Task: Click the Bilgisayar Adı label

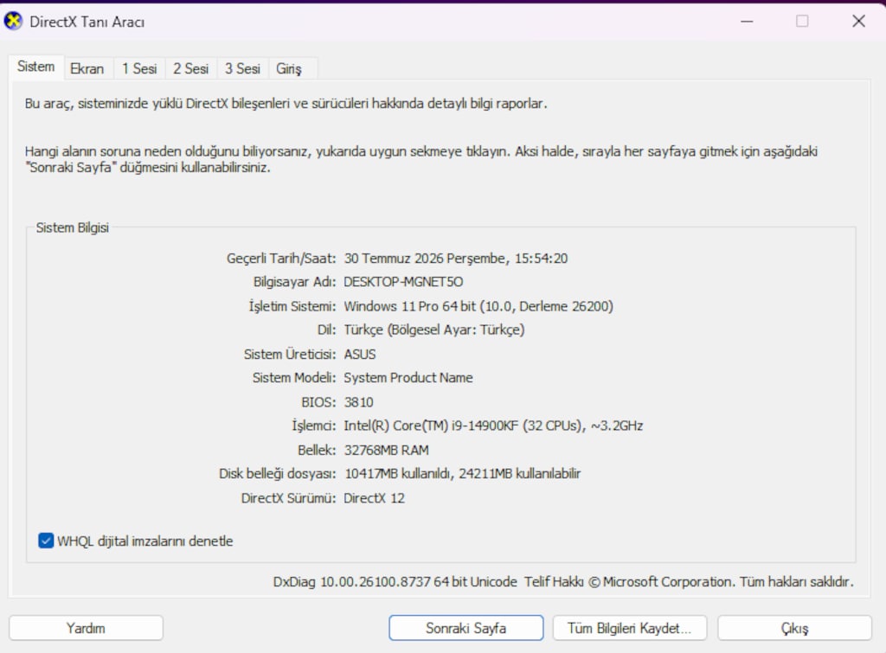Action: [294, 282]
